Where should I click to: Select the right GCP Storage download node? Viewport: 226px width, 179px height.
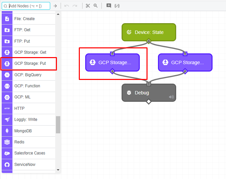(185, 62)
